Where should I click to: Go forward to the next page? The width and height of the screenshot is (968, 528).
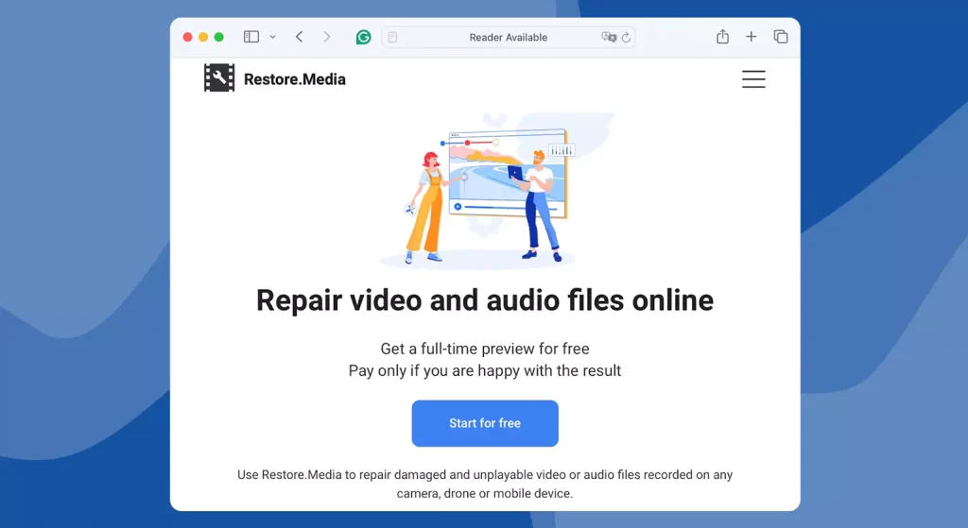coord(327,37)
